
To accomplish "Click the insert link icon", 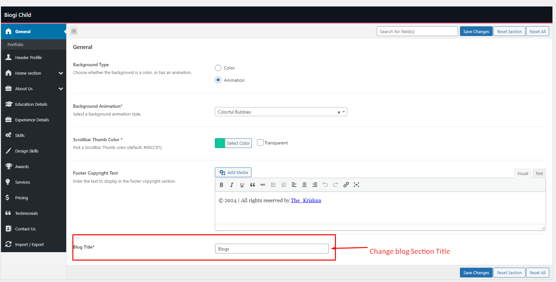I will coord(346,185).
